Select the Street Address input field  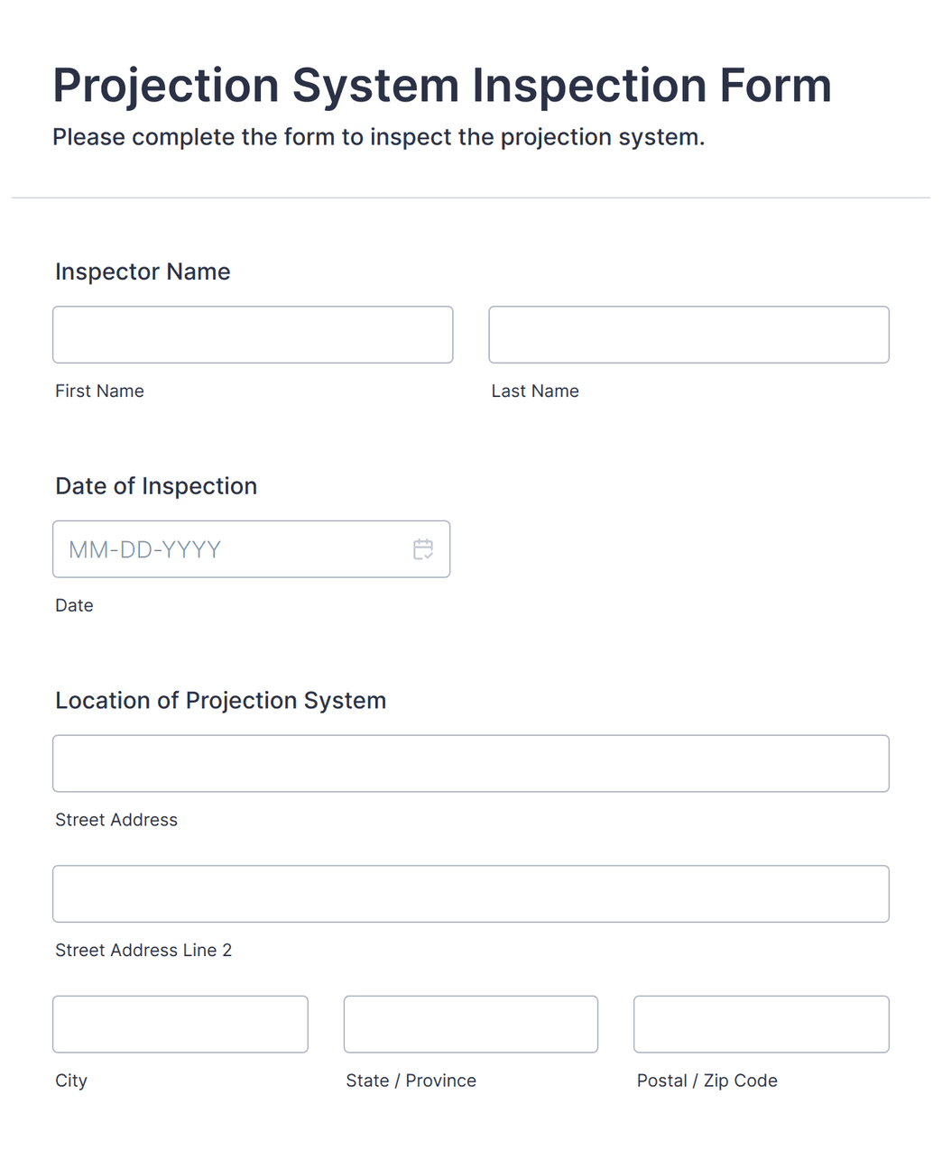pos(470,764)
